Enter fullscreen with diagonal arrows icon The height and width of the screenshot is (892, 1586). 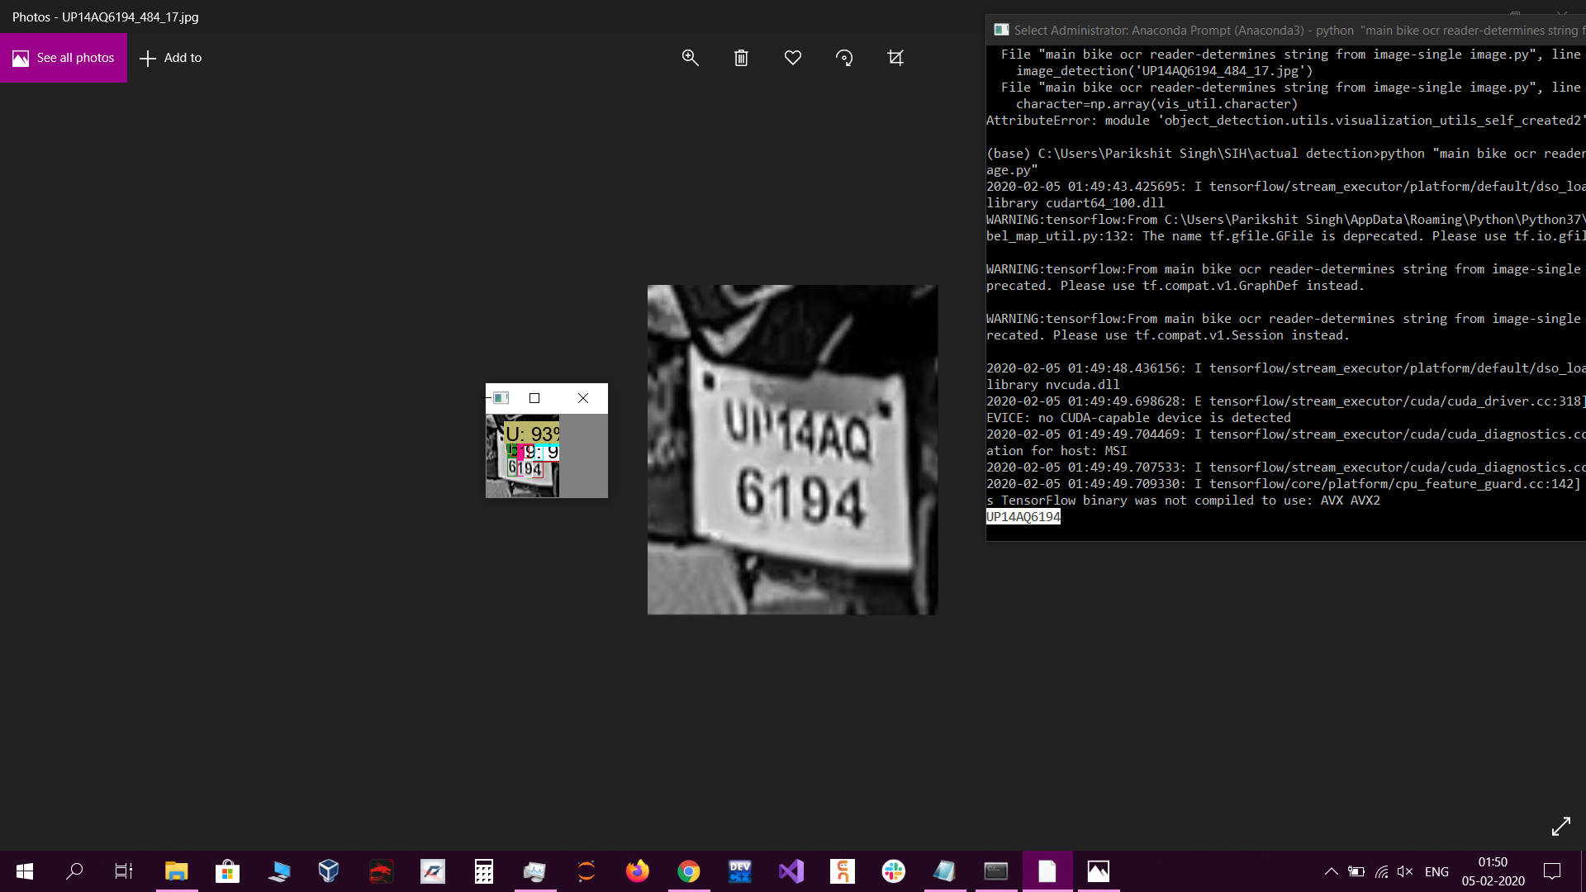(1560, 826)
